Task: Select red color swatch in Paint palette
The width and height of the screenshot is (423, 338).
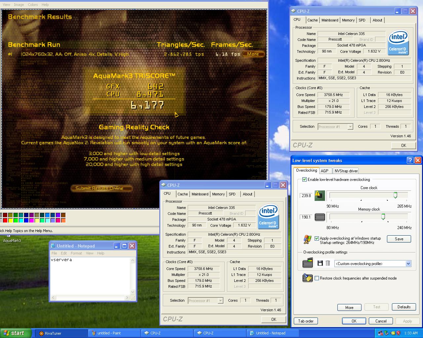Action: (5, 220)
